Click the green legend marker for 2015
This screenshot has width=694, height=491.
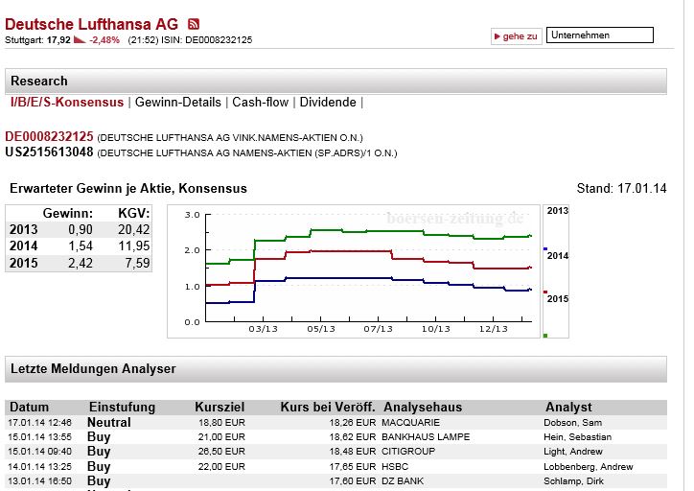(545, 336)
